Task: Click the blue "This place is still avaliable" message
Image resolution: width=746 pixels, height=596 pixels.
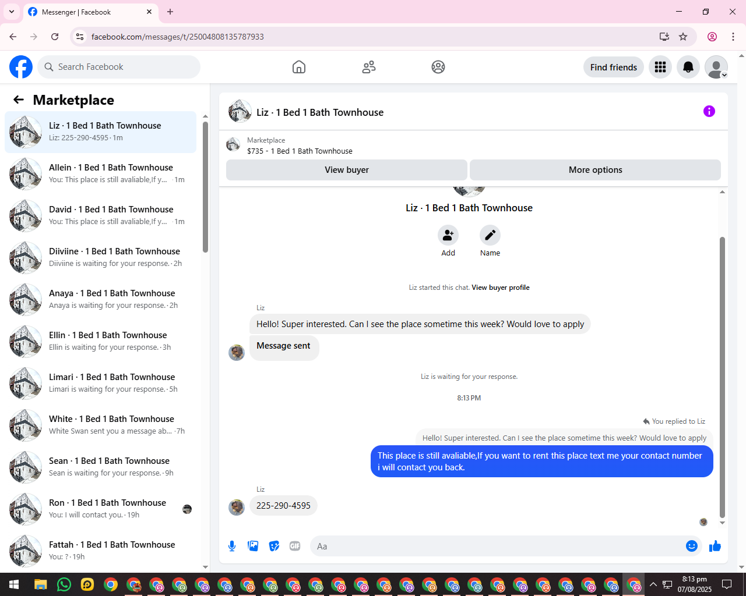Action: (542, 461)
